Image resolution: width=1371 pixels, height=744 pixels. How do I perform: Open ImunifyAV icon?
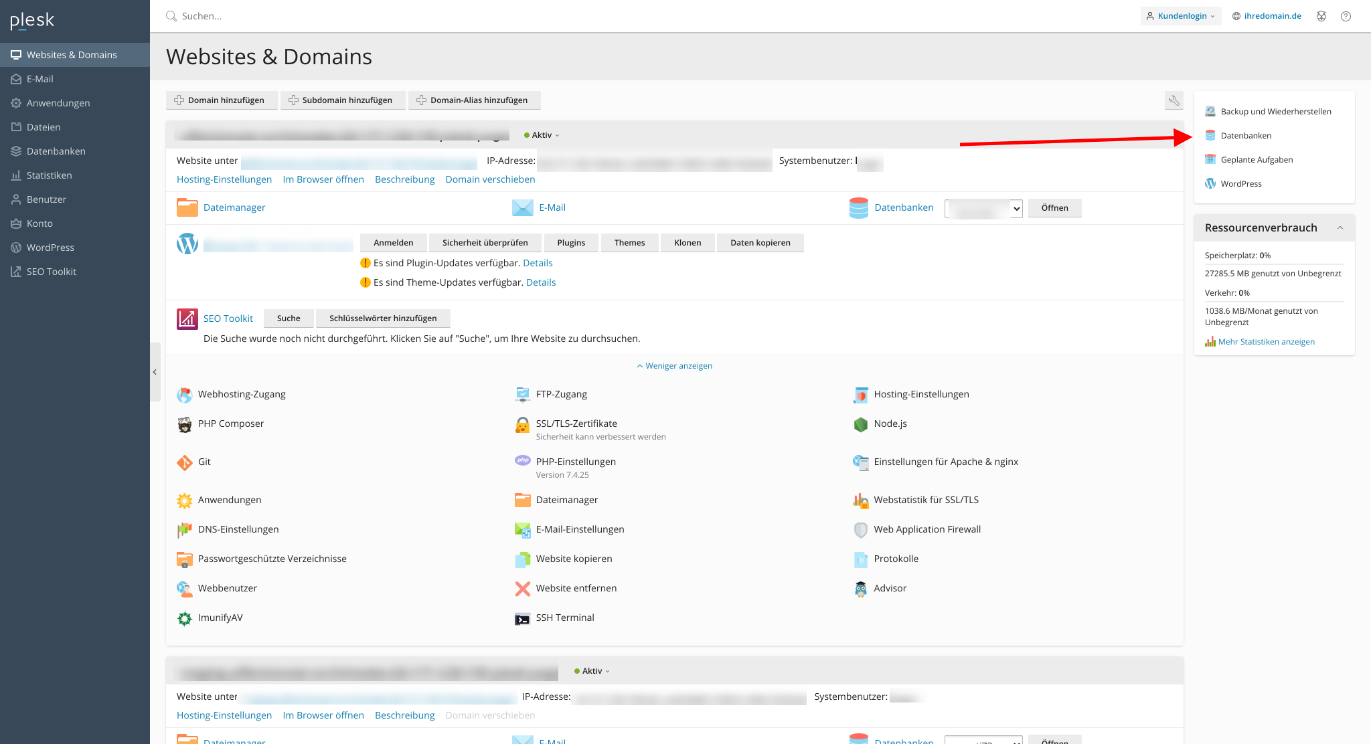[x=185, y=618]
